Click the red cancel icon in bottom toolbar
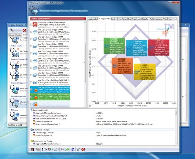The width and height of the screenshot is (195, 159). pyautogui.click(x=83, y=149)
